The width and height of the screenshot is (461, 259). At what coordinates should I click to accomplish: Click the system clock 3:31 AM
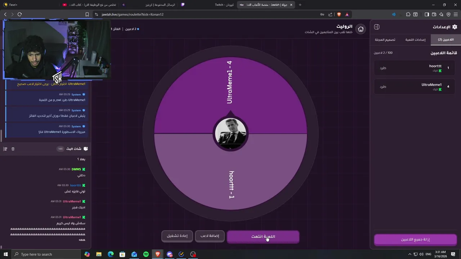click(x=440, y=252)
